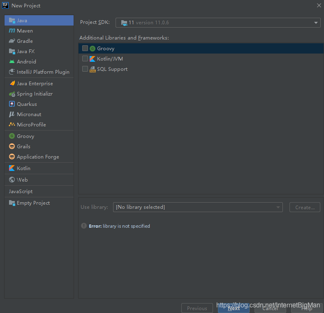324x313 pixels.
Task: Click the Java Enterprise label
Action: (35, 84)
